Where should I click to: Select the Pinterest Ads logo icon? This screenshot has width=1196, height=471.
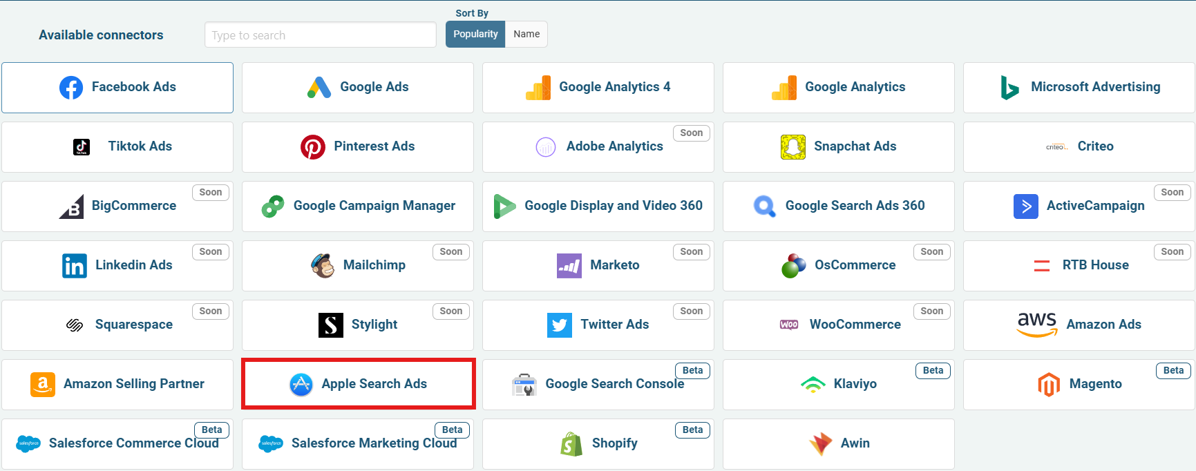pyautogui.click(x=313, y=147)
